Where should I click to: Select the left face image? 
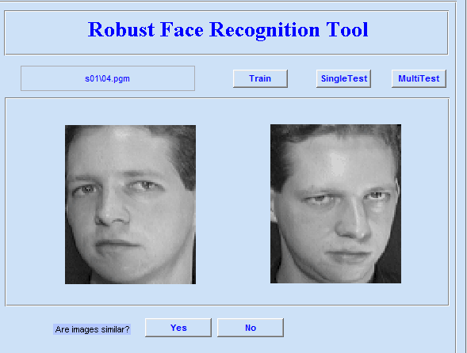(x=131, y=205)
